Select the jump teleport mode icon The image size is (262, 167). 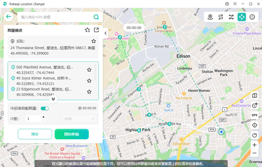(x=242, y=17)
